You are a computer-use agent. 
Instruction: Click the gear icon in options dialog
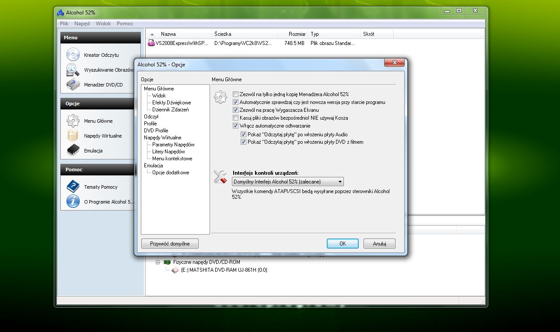[x=220, y=97]
